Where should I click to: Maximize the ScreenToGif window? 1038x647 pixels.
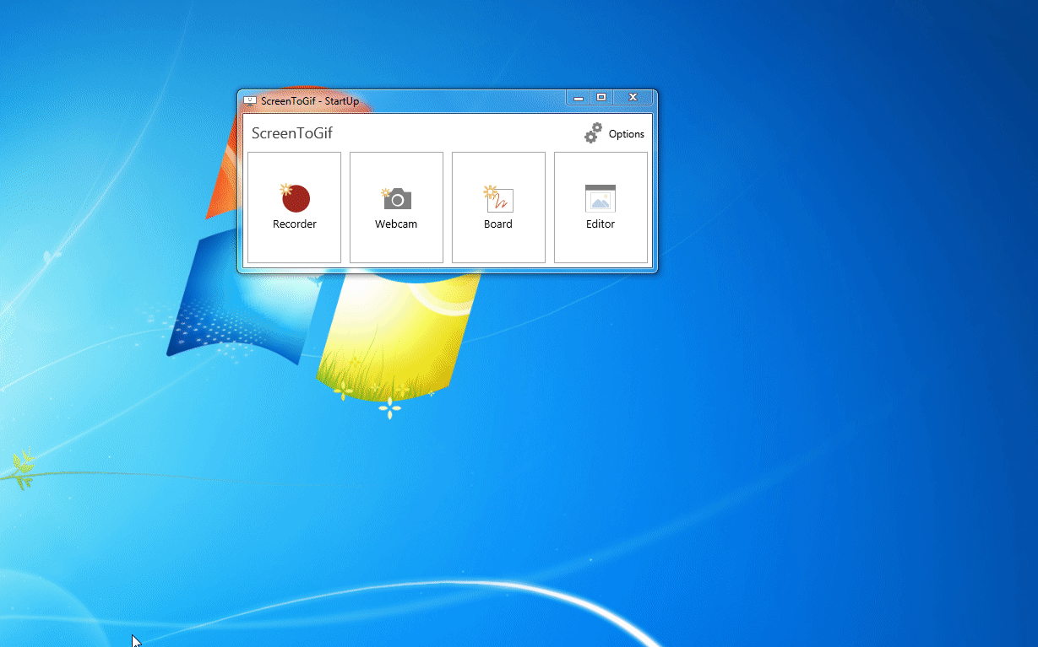click(x=601, y=98)
